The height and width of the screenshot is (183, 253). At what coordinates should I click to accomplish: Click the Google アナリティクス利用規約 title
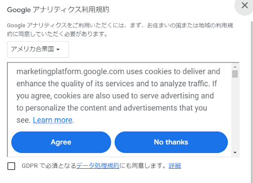(x=58, y=10)
